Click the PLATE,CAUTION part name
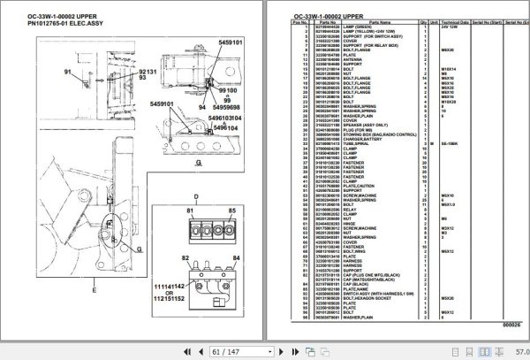 [359, 186]
